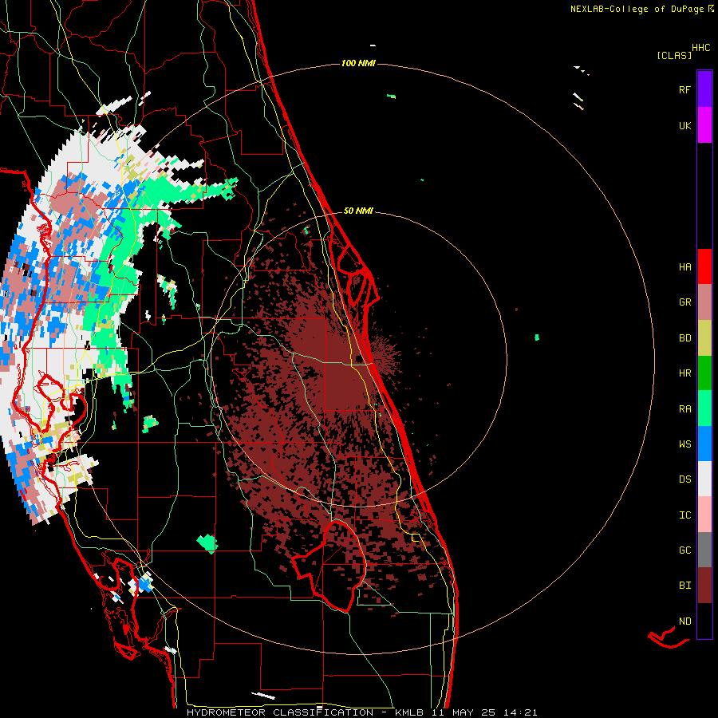Image resolution: width=718 pixels, height=718 pixels.
Task: Click the UK legend label
Action: pyautogui.click(x=684, y=125)
